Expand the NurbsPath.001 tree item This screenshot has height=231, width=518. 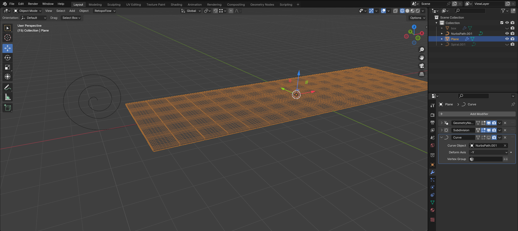[x=442, y=33]
